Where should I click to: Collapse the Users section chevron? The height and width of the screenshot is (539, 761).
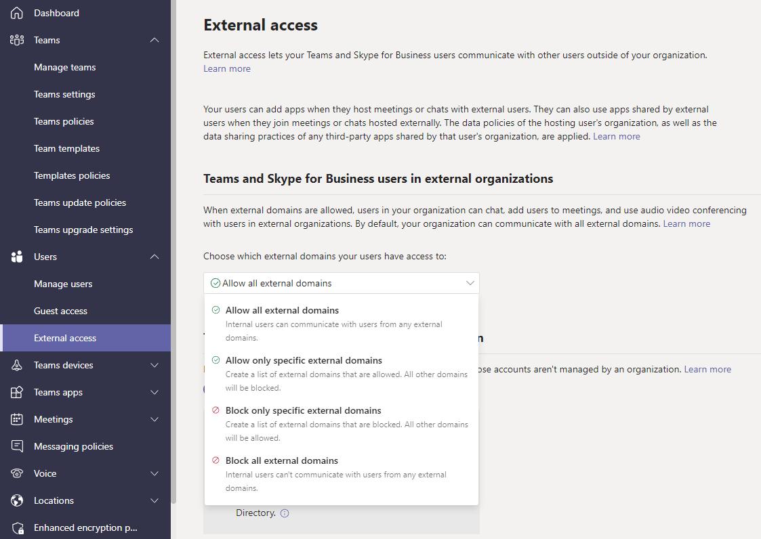pos(155,257)
